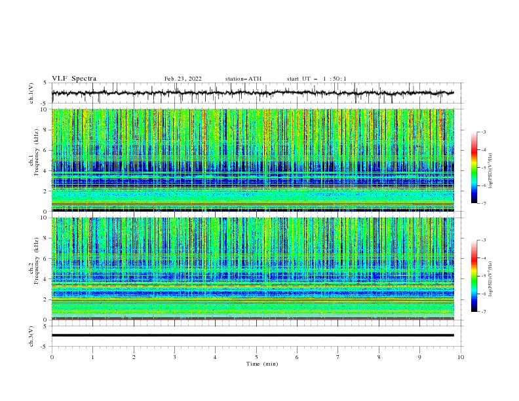Image resolution: width=519 pixels, height=401 pixels.
Task: Click the lower color scale bar
Action: [474, 276]
